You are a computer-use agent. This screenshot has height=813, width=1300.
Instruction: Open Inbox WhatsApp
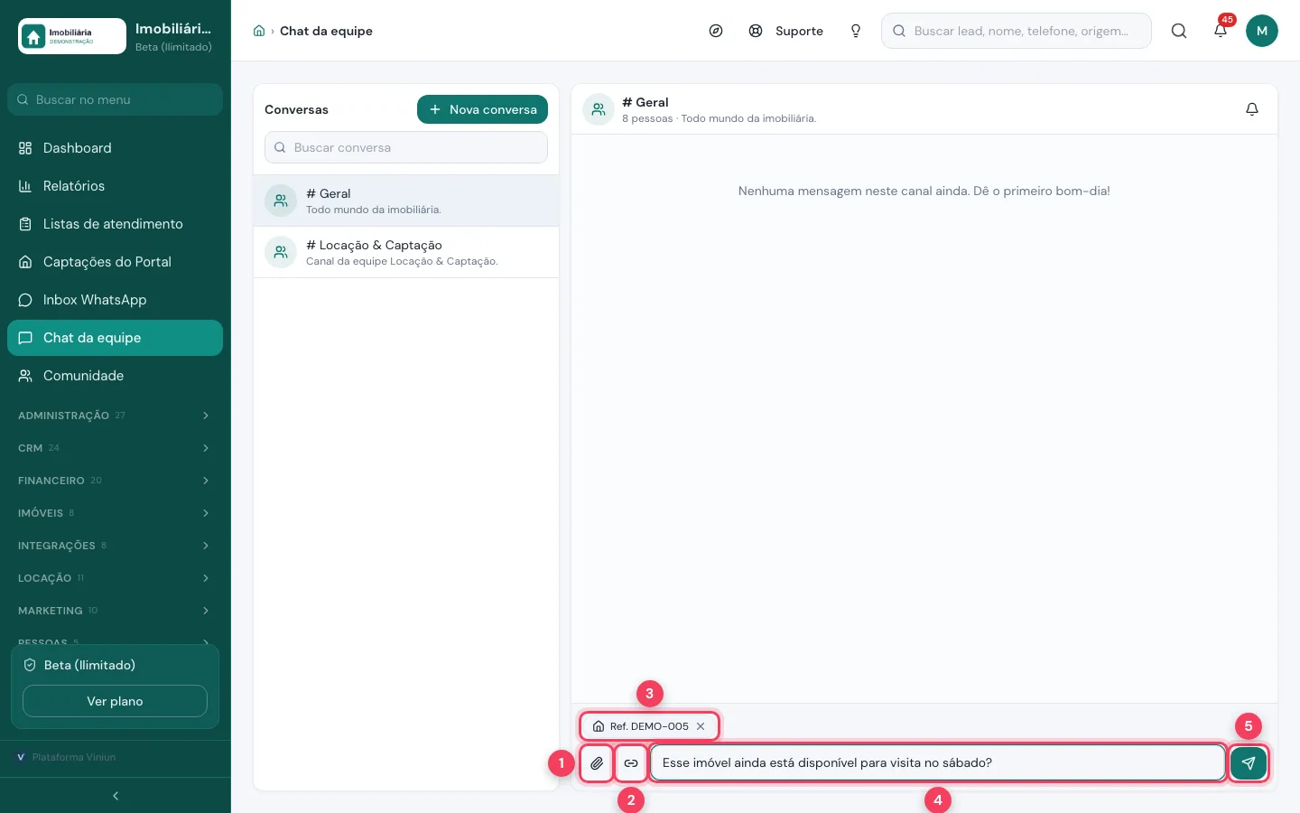pyautogui.click(x=115, y=300)
